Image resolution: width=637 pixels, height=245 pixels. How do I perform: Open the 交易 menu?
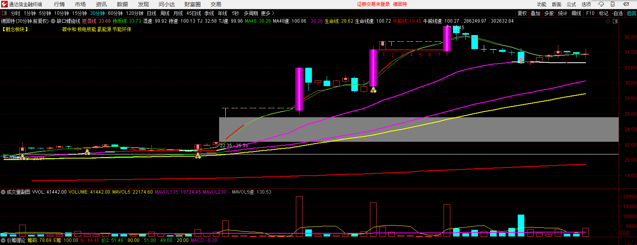point(216,4)
